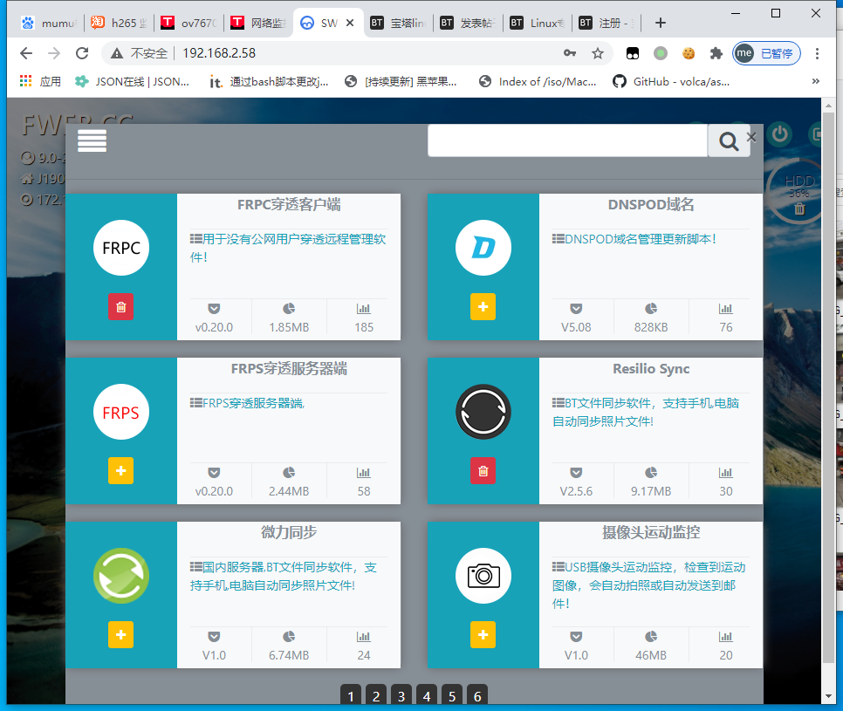Delete the FRPC client plugin
843x711 pixels.
click(121, 307)
